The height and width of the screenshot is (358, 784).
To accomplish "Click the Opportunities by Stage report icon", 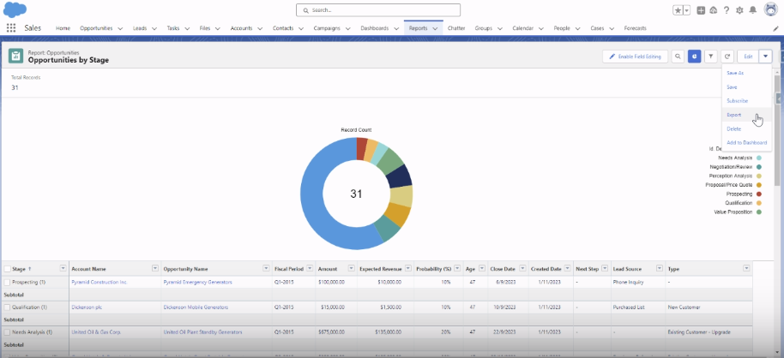I will click(15, 56).
